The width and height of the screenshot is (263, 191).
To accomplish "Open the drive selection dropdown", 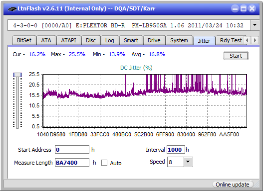I will (255, 25).
